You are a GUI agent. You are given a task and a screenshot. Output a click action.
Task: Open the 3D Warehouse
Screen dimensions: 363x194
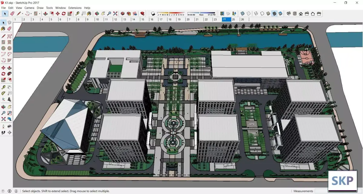(x=123, y=14)
